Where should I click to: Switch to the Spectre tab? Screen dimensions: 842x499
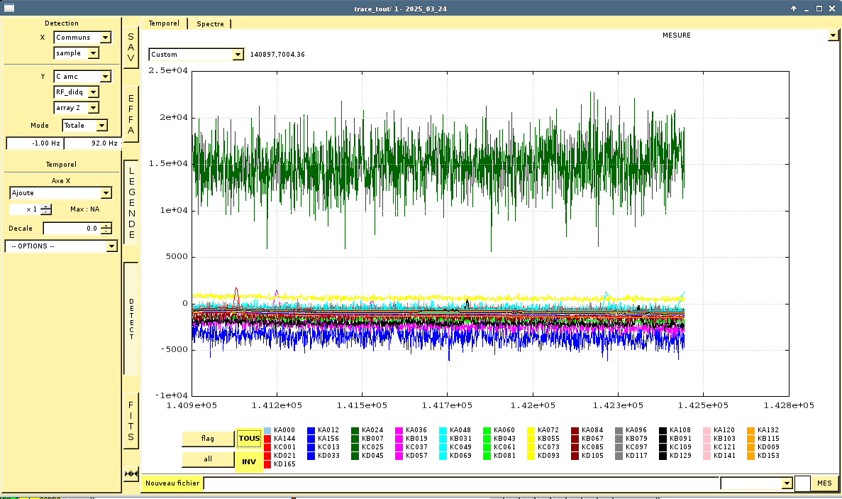[210, 23]
